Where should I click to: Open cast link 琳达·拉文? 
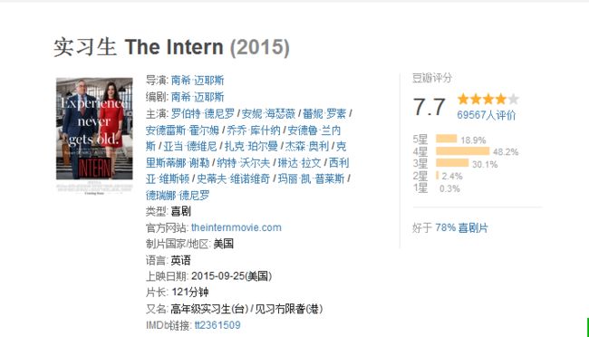(299, 163)
